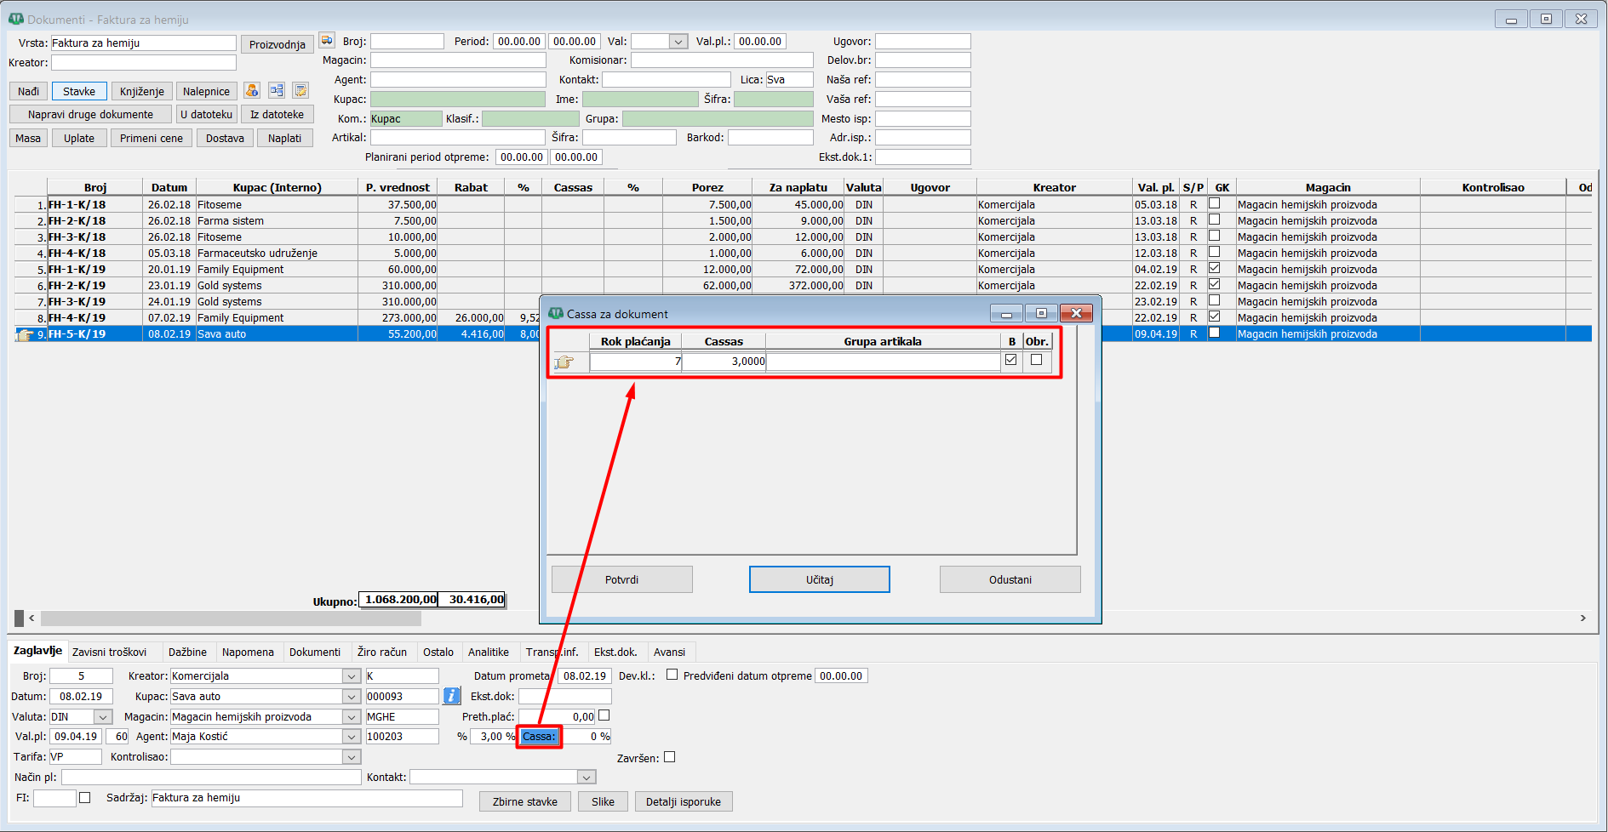The image size is (1608, 832).
Task: Click the Proizvodnja button
Action: [278, 44]
